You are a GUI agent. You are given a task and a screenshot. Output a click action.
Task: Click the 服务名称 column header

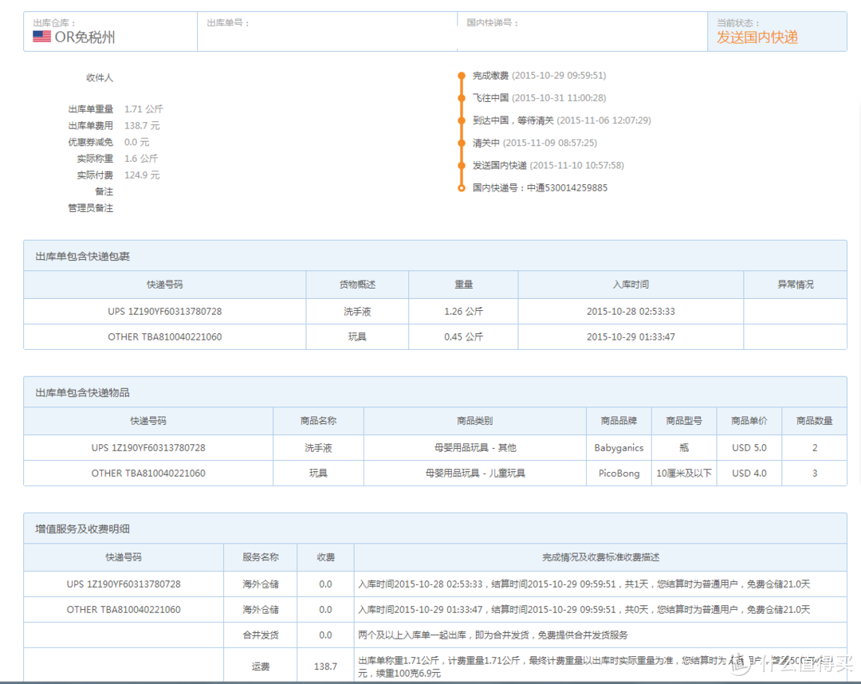pos(260,557)
